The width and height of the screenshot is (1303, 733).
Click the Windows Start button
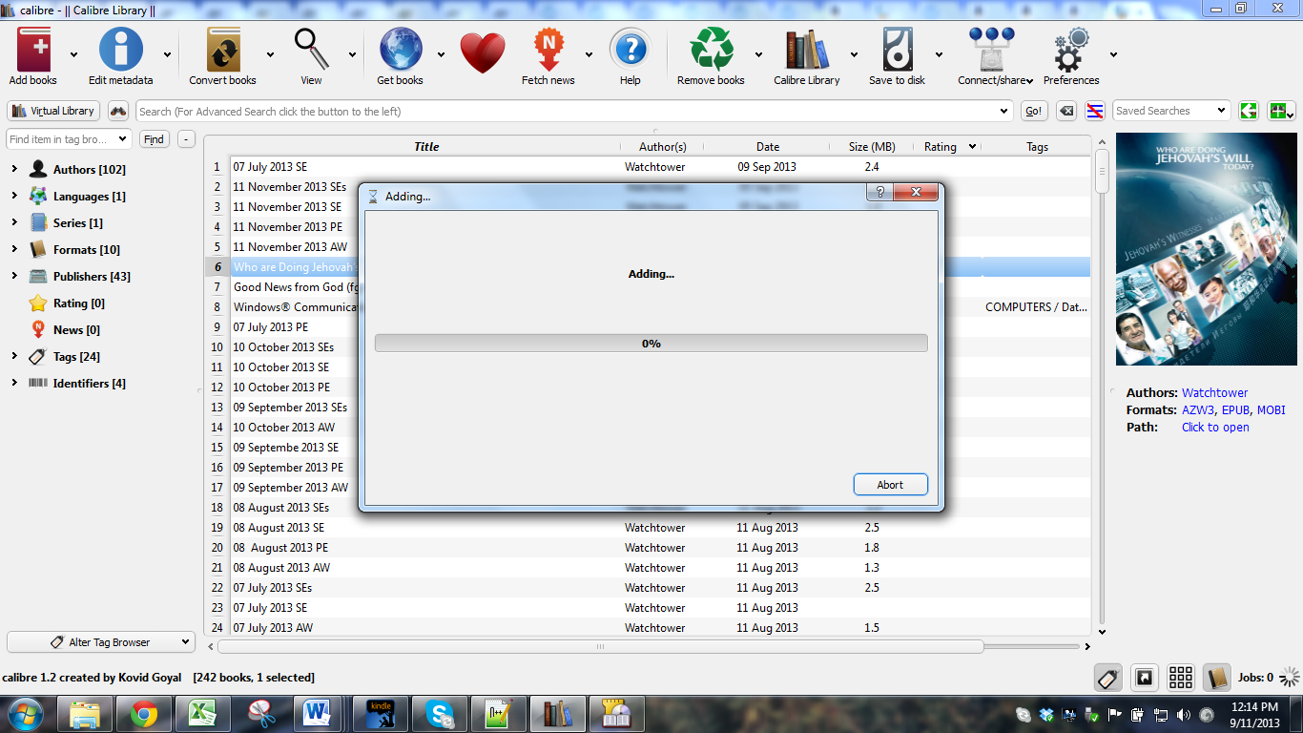point(26,713)
